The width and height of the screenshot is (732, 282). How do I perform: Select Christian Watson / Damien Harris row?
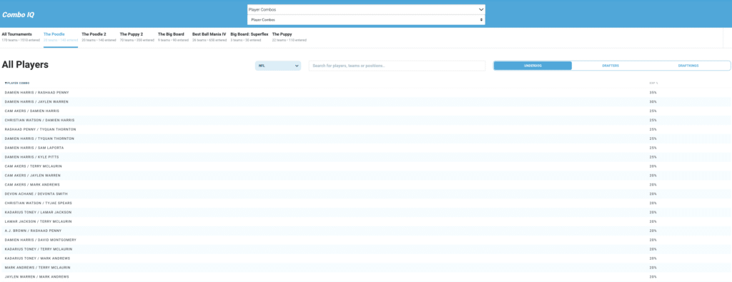(x=366, y=120)
